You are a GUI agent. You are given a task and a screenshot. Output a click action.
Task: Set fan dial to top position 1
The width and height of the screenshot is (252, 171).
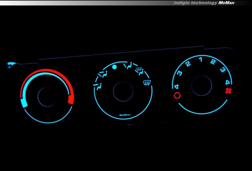[x=200, y=60]
